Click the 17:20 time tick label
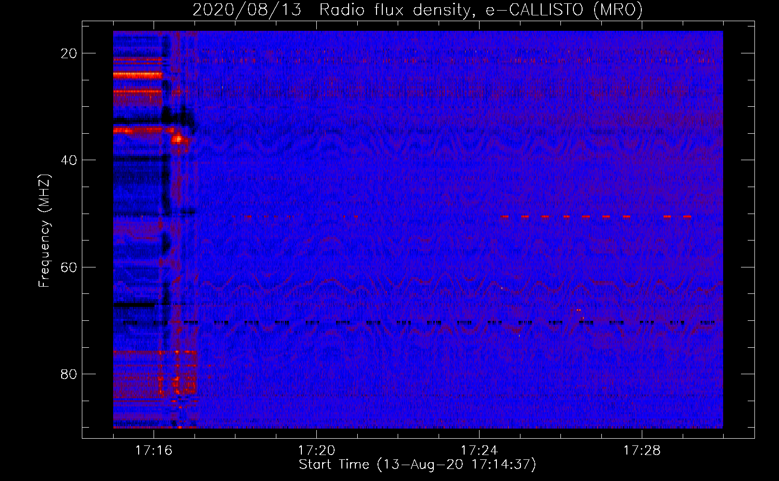The height and width of the screenshot is (481, 779). (x=316, y=450)
